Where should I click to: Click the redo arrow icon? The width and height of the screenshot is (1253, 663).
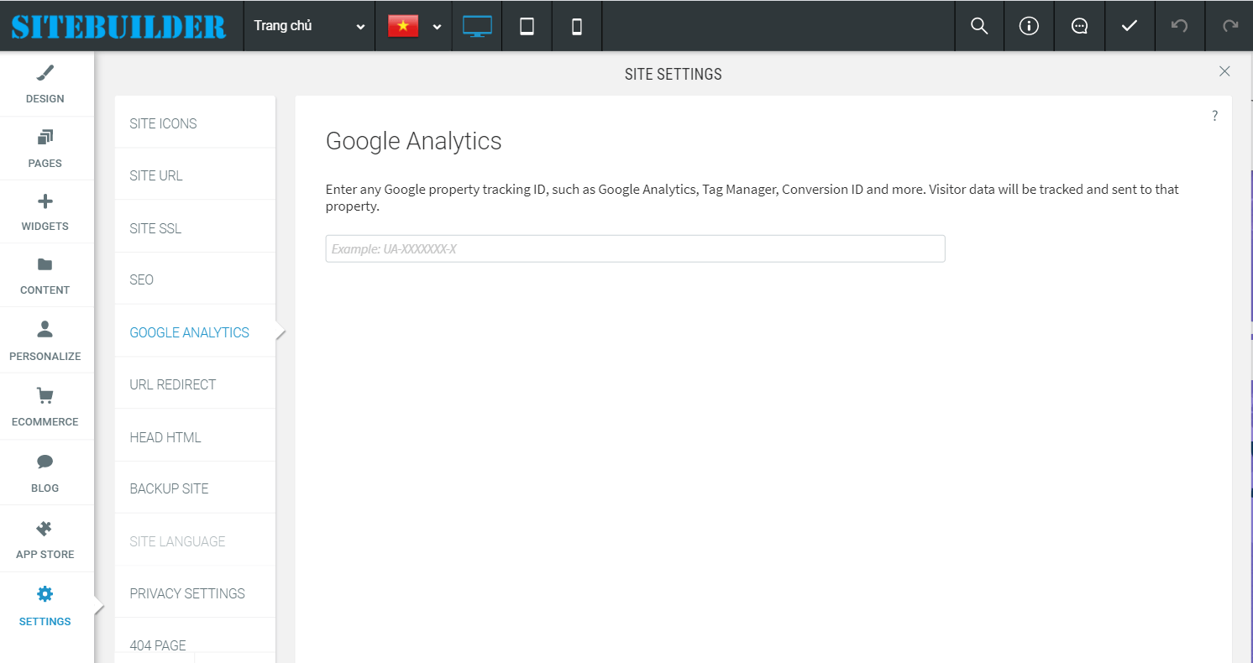(x=1230, y=26)
